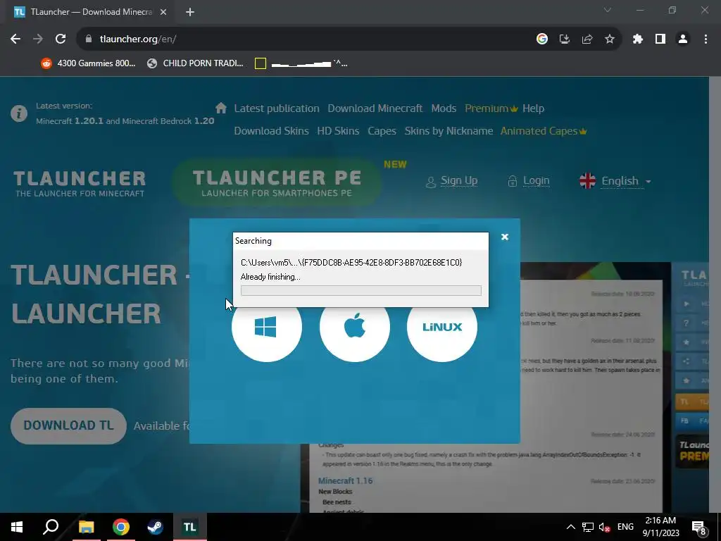
Task: Switch to TLauncher installer taskbar icon
Action: click(190, 527)
